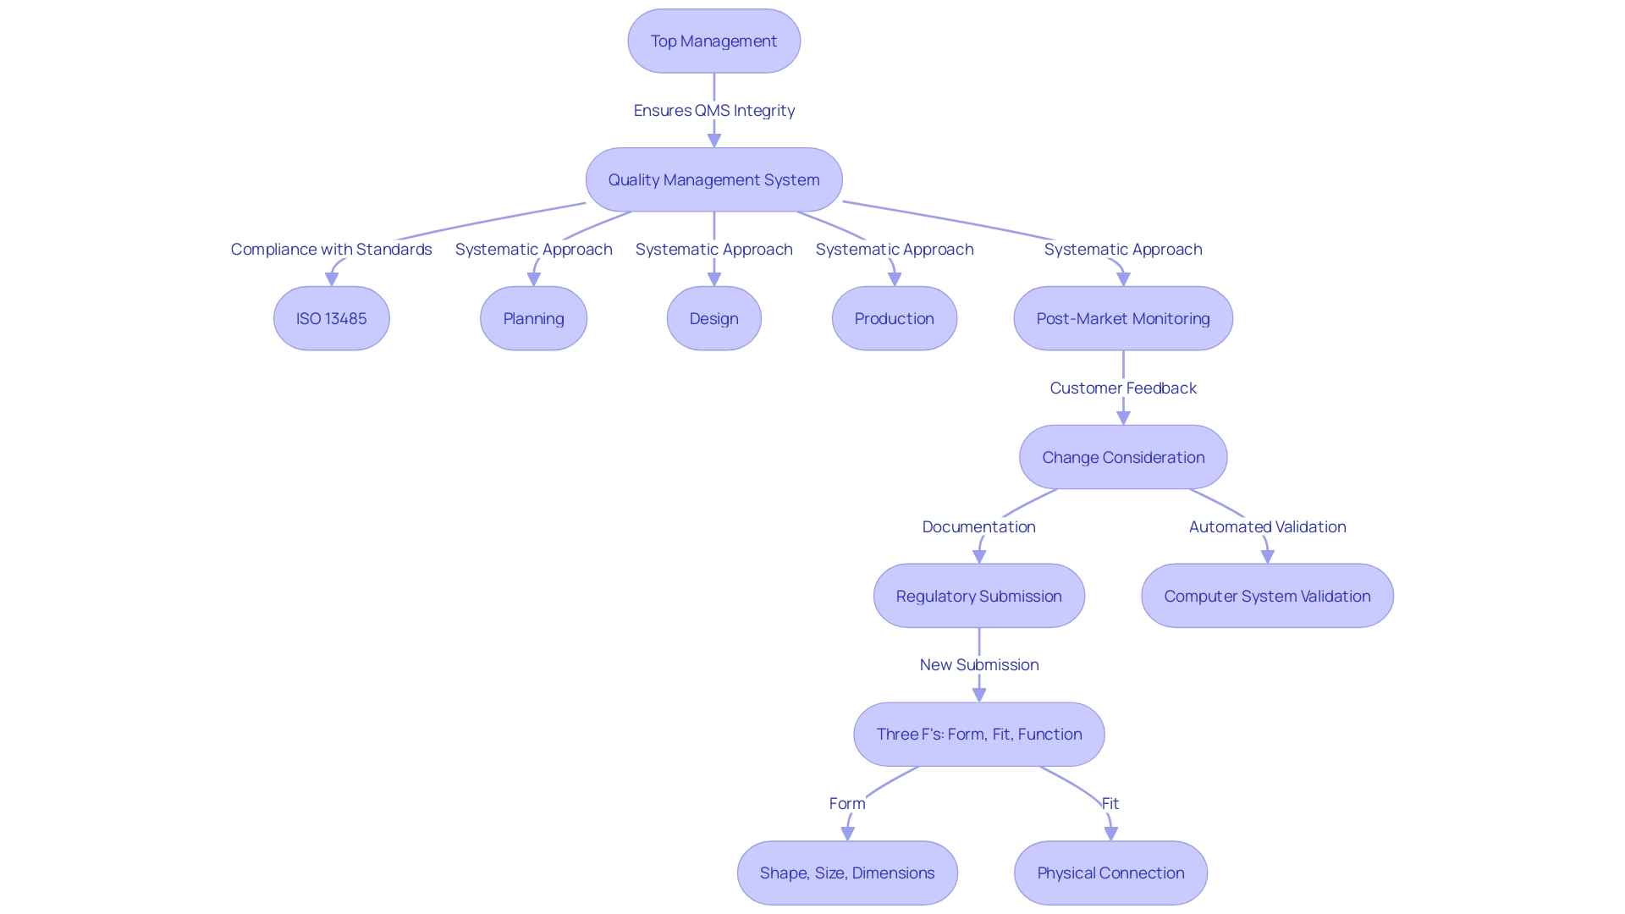The image size is (1625, 914).
Task: Click the ISO 13485 compliance node icon
Action: coord(330,318)
